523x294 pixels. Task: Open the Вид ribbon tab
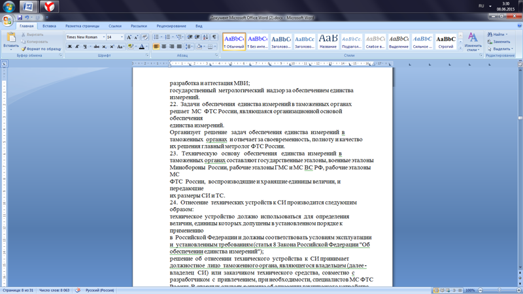[x=199, y=26]
